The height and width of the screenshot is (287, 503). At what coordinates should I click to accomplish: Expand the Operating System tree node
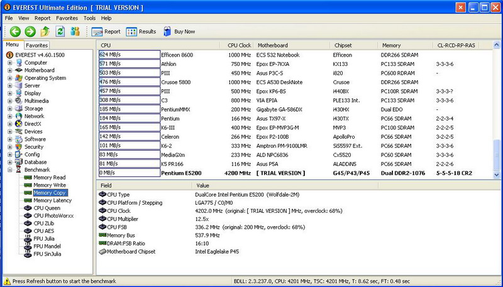click(10, 78)
